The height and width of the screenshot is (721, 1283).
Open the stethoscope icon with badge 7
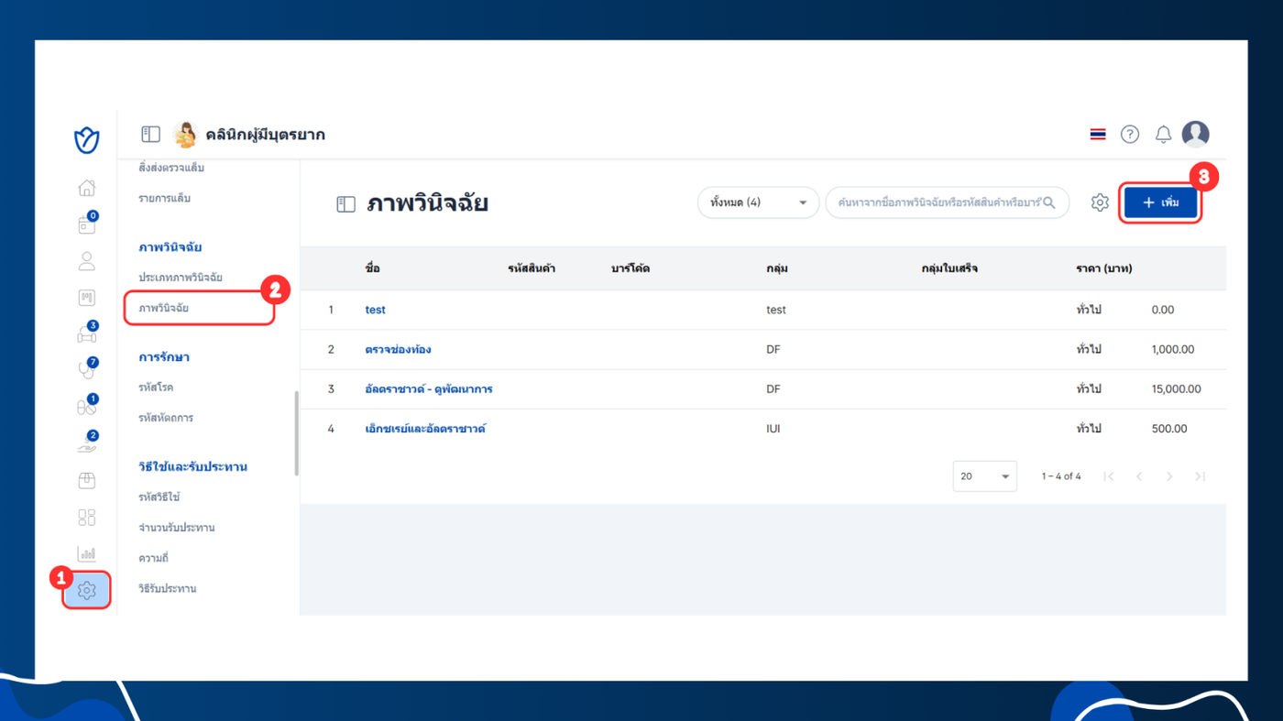pos(87,370)
